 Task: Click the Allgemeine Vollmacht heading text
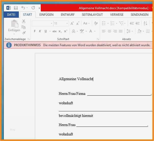[76, 79]
